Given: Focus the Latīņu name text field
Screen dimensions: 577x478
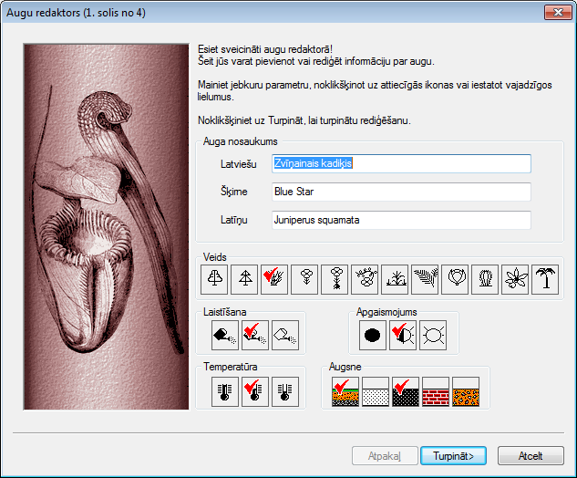Looking at the screenshot, I should [401, 220].
